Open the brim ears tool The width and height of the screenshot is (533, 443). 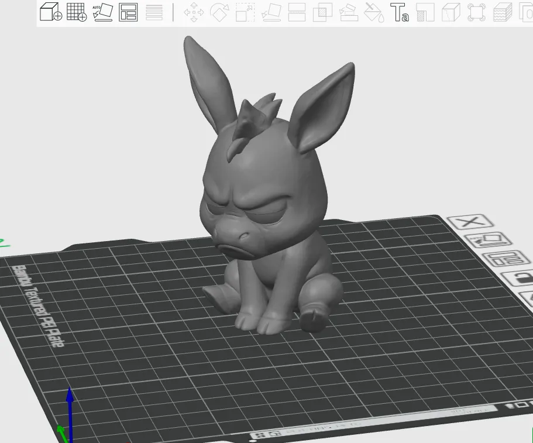pos(476,12)
